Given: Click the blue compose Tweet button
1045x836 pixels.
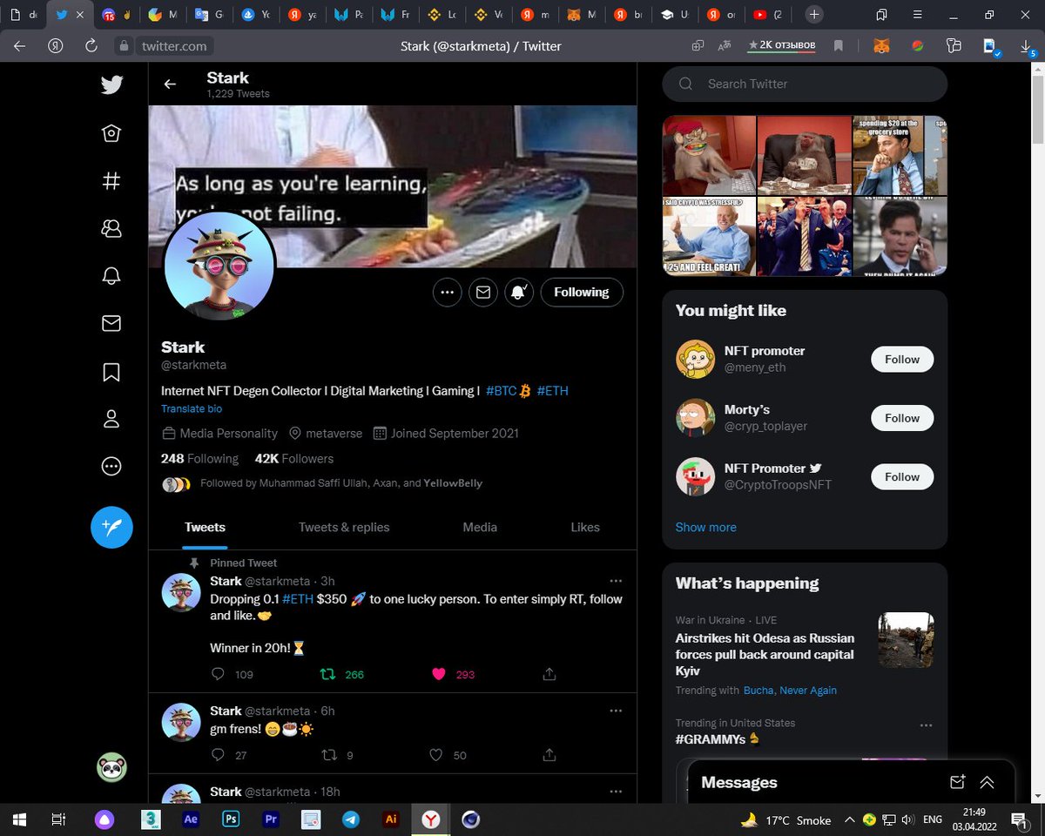Looking at the screenshot, I should (x=111, y=527).
